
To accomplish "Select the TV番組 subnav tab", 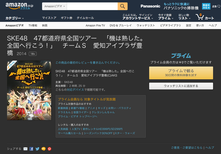I will point(33,26).
